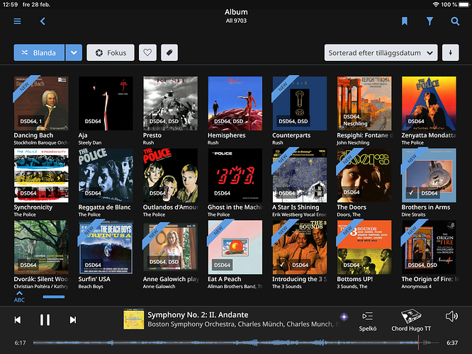Click the 'Eat A Peach' album title
The width and height of the screenshot is (472, 354).
[x=224, y=279]
